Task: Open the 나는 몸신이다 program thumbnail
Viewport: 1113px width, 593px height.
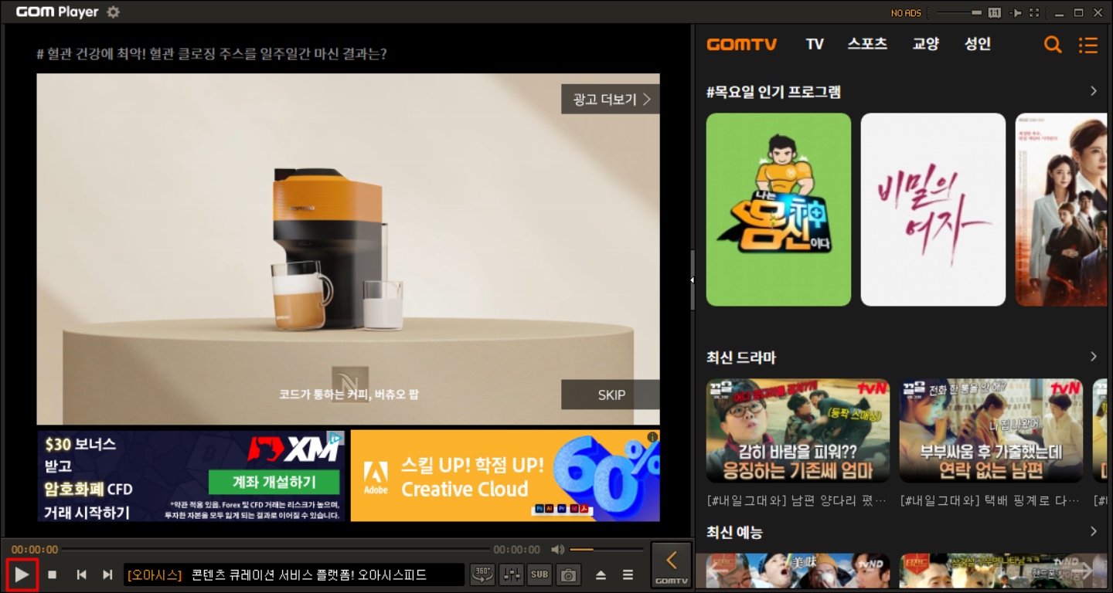Action: point(778,209)
